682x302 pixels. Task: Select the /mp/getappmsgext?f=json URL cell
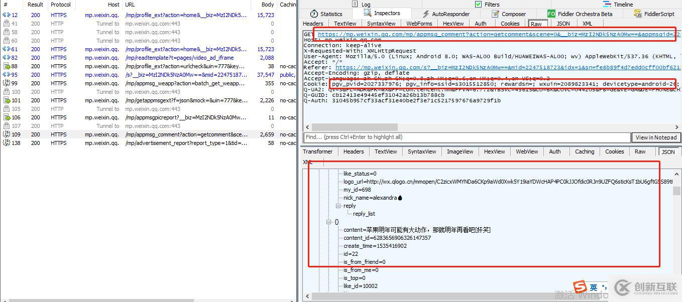click(x=186, y=100)
